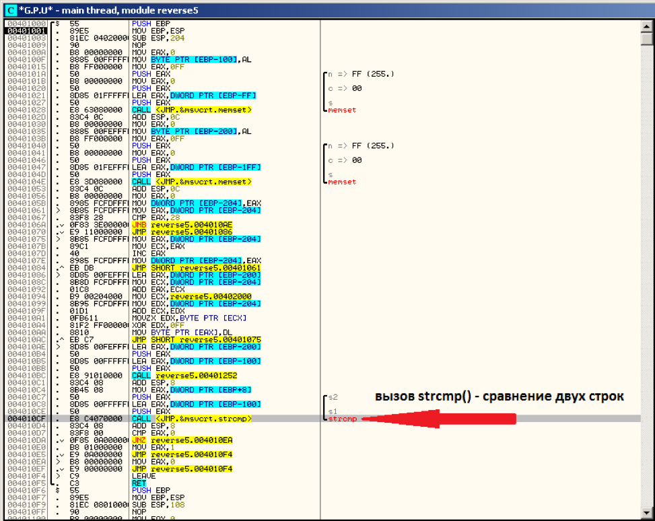Select JMP SHORT reverse5.00401061 instruction
Viewport: 655px width, 521px height.
(x=197, y=268)
